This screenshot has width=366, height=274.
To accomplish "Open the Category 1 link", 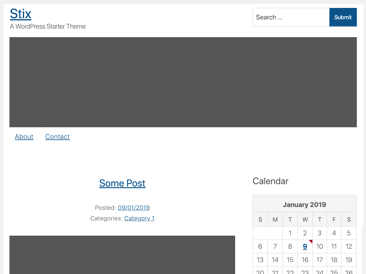I will point(139,218).
